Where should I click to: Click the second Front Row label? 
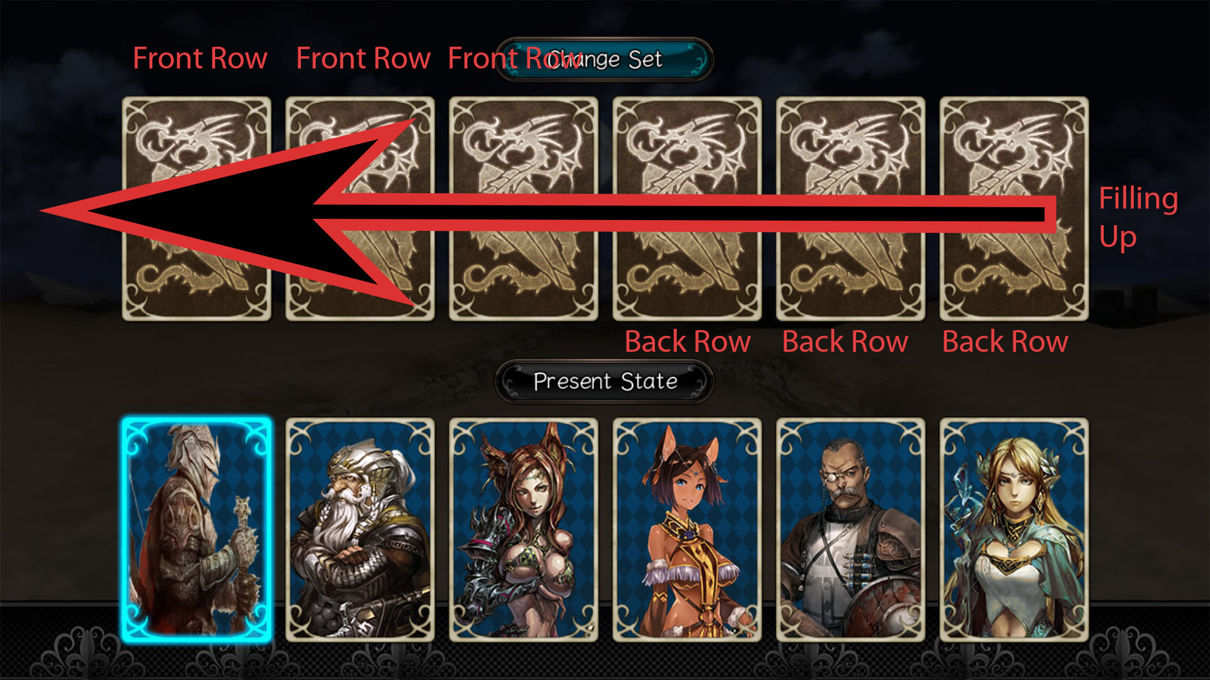pyautogui.click(x=363, y=58)
